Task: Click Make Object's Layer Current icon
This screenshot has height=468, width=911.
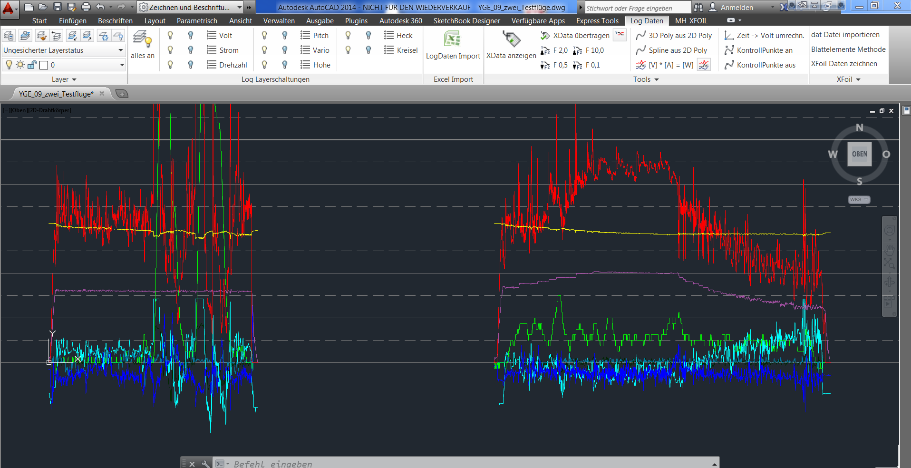Action: pyautogui.click(x=25, y=35)
